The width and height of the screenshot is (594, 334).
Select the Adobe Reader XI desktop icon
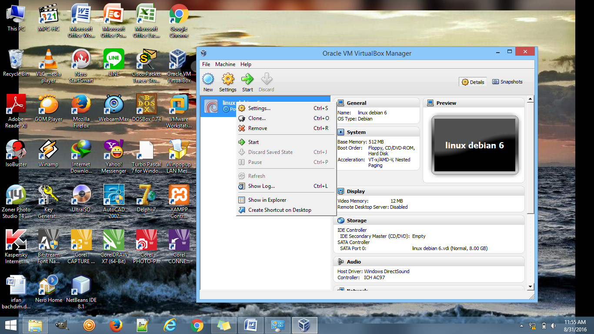pos(16,111)
